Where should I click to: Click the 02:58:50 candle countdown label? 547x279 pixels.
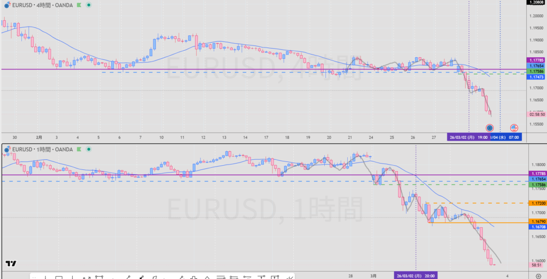[x=536, y=114]
